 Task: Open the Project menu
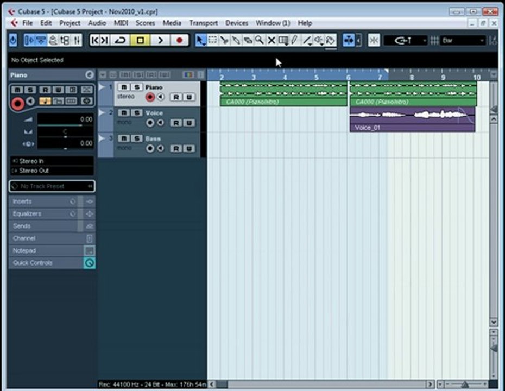pyautogui.click(x=70, y=23)
